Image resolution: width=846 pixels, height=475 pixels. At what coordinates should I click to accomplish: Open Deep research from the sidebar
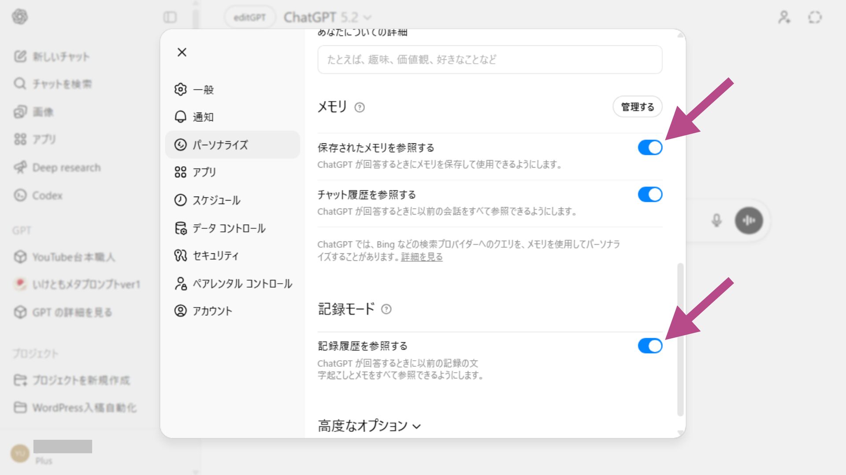(x=66, y=167)
